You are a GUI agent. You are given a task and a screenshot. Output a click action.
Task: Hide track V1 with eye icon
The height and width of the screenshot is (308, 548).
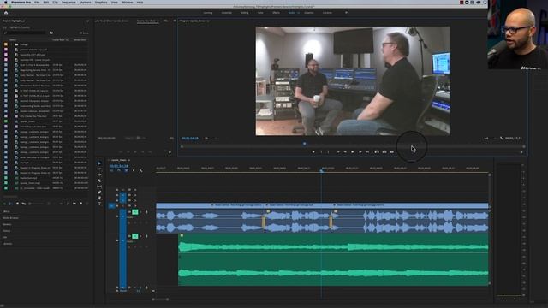[135, 205]
